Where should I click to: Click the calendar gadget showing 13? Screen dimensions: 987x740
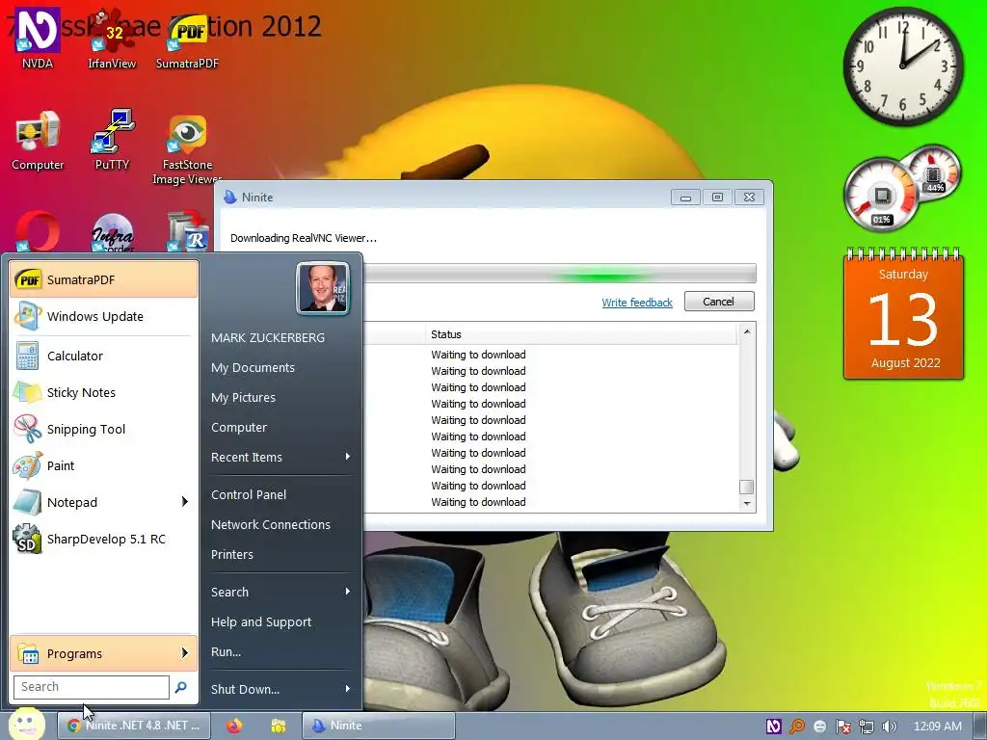tap(904, 315)
